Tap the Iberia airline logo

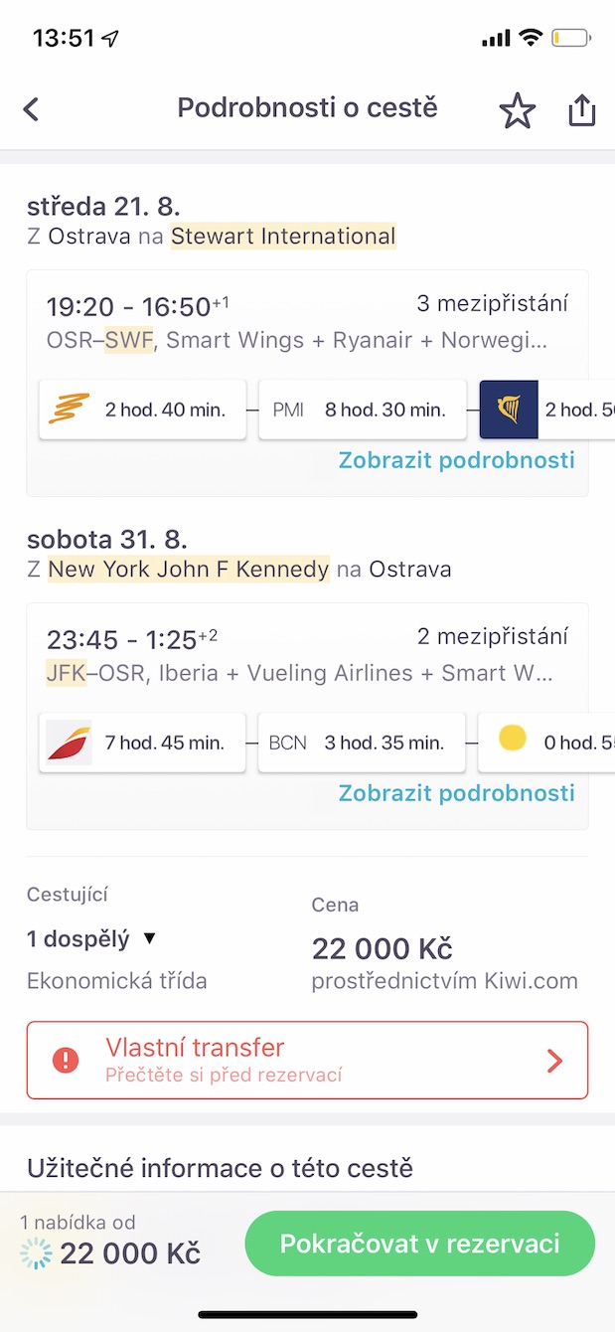tap(69, 743)
